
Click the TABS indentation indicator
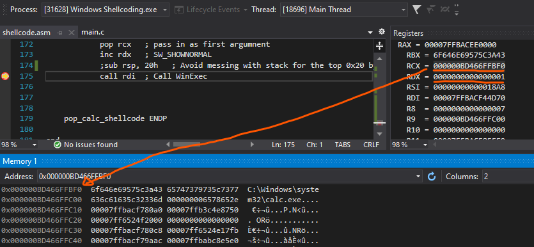click(x=342, y=145)
